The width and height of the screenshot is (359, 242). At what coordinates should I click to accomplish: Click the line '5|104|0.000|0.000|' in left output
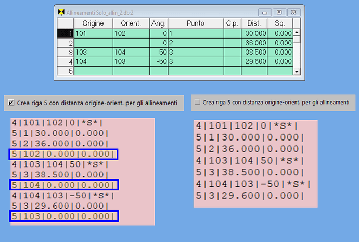pos(64,185)
